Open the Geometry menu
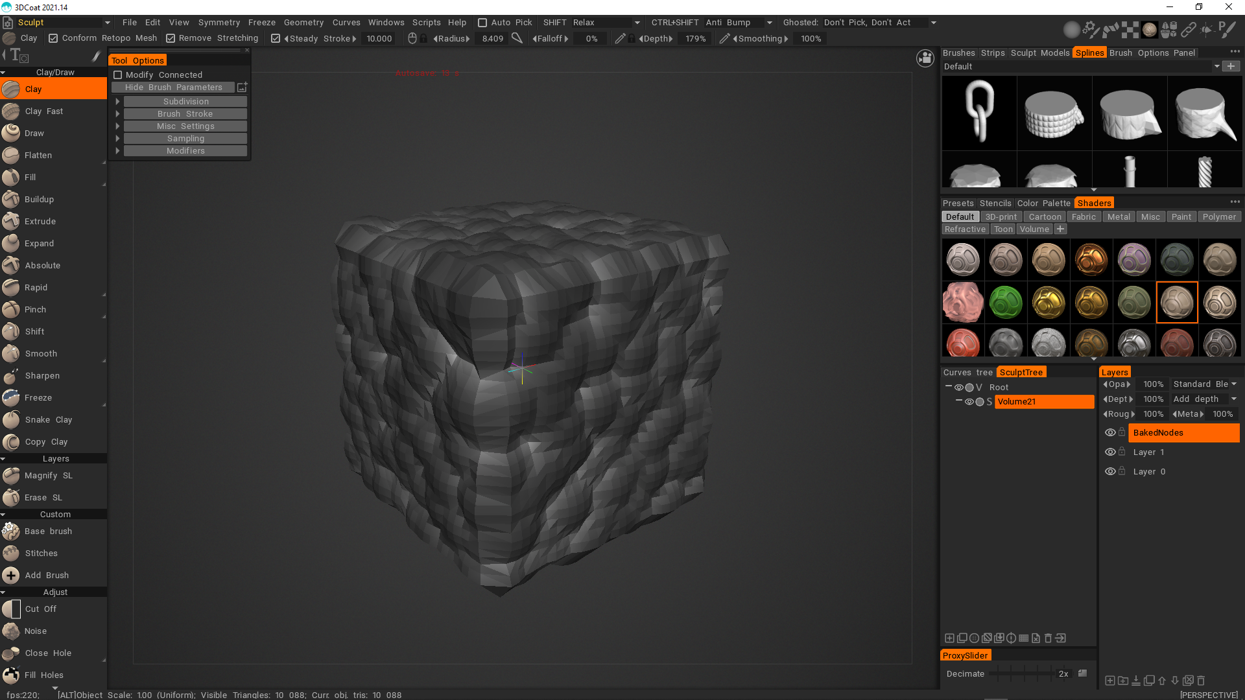This screenshot has height=700, width=1245. (x=303, y=23)
